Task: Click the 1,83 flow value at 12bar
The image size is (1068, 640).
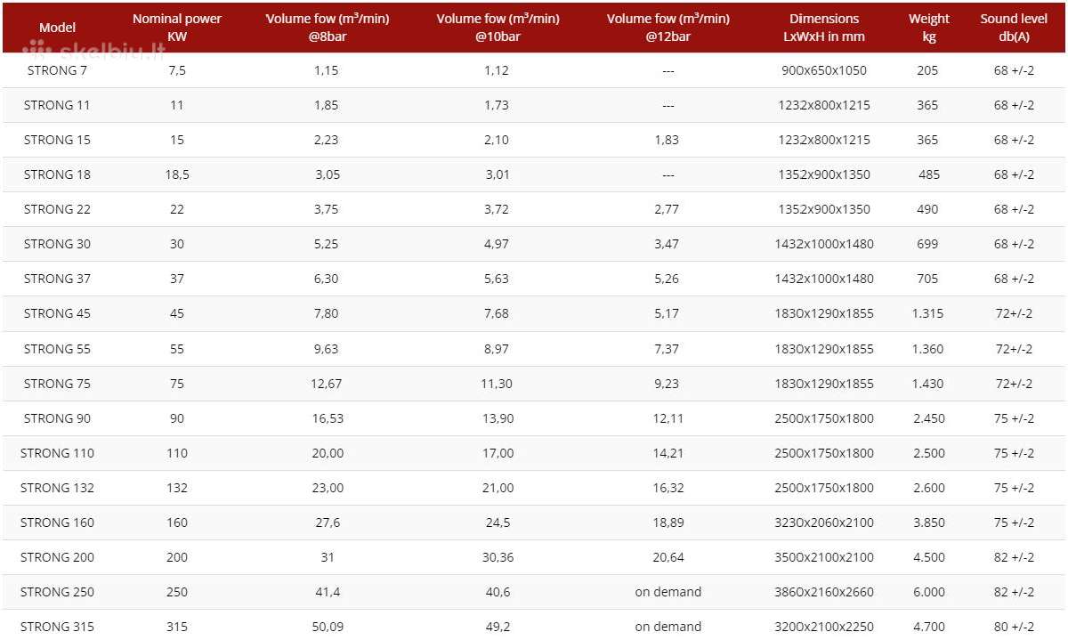Action: (x=667, y=140)
